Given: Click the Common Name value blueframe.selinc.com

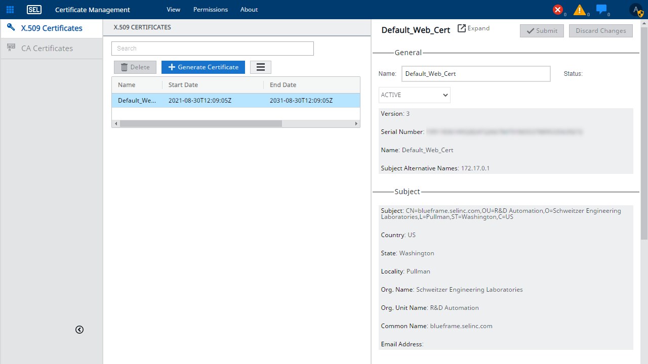Looking at the screenshot, I should [461, 326].
